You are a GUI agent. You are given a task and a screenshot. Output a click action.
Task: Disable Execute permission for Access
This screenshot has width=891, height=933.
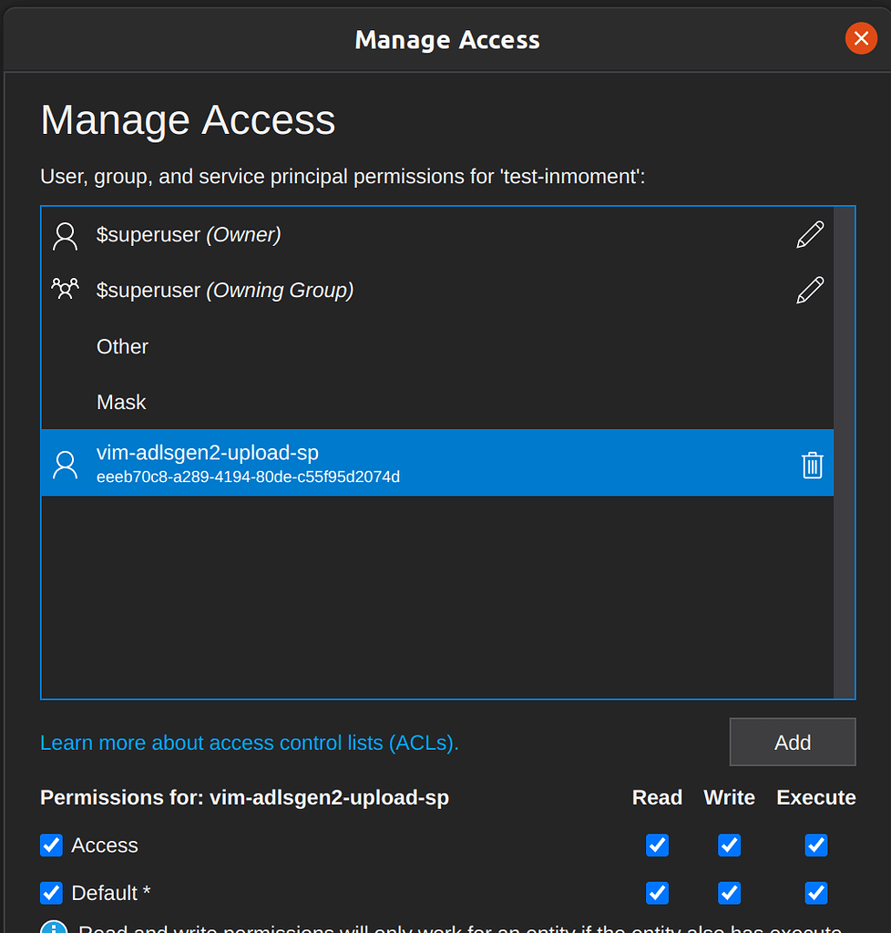tap(815, 846)
